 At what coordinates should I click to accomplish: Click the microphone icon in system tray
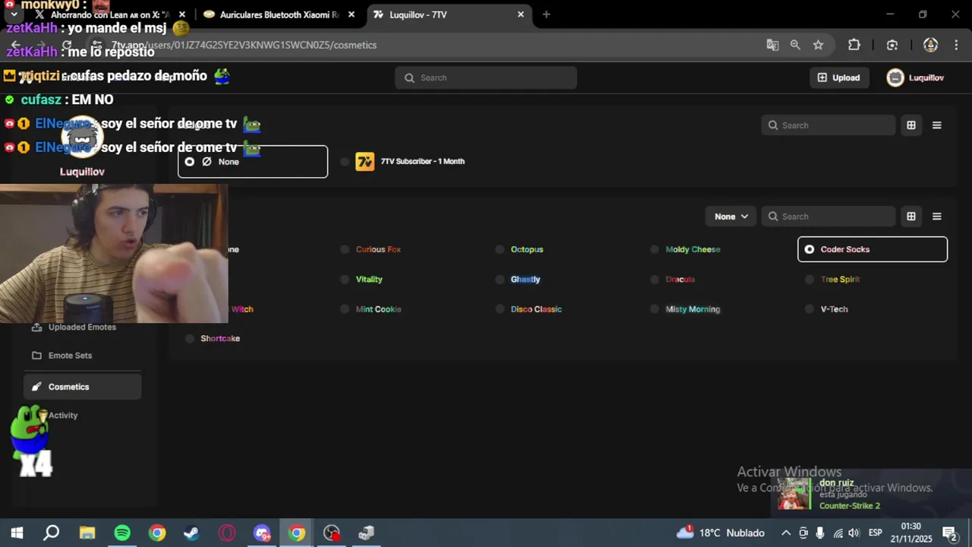tap(820, 533)
